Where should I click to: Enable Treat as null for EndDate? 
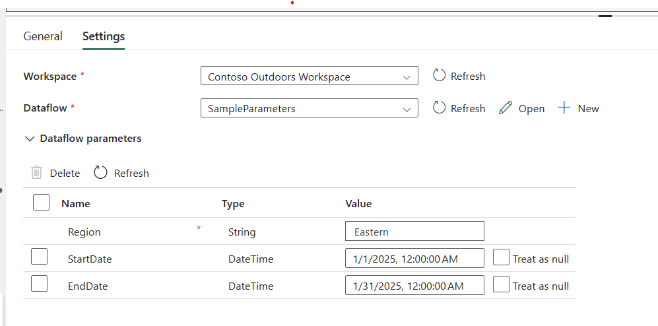pyautogui.click(x=502, y=285)
